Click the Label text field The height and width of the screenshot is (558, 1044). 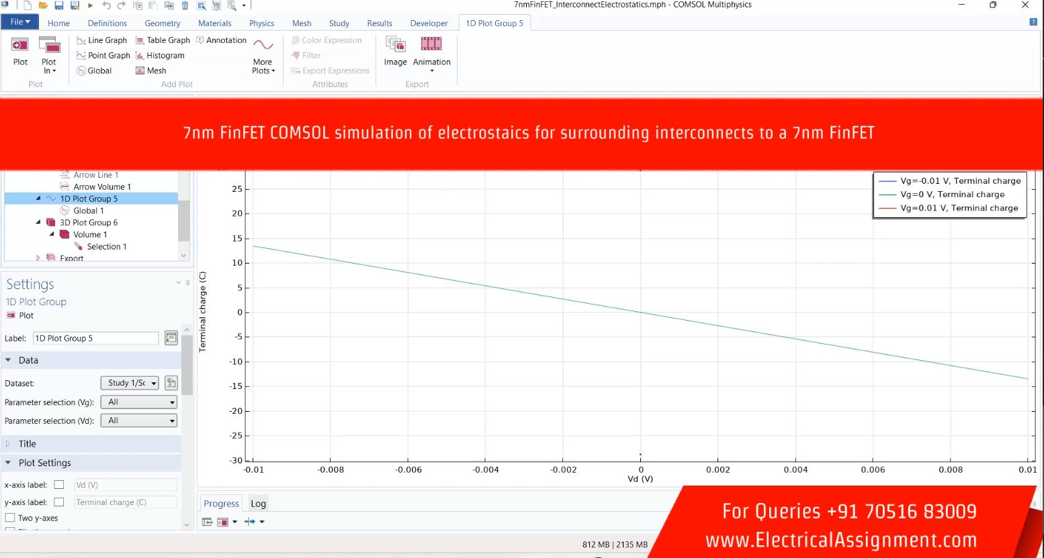95,339
